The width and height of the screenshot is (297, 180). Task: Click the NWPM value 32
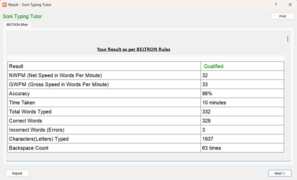point(205,75)
